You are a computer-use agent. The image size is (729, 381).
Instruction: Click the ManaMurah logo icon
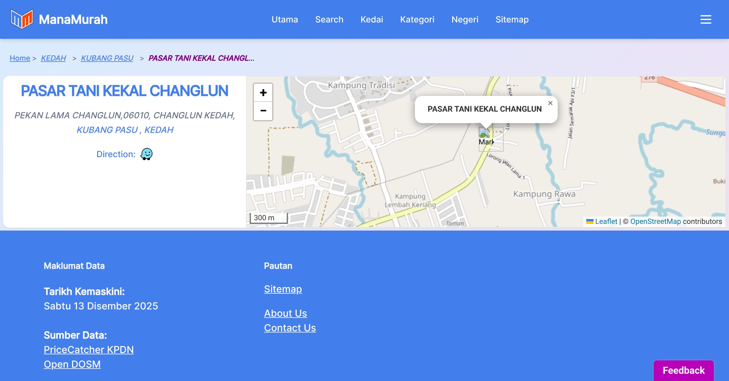[x=22, y=19]
